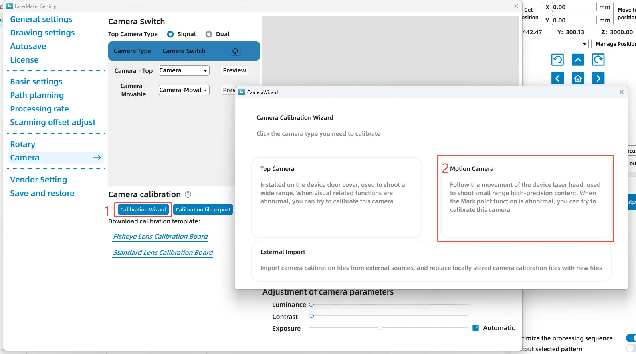
Task: Choose the Motion Camera calibration card
Action: [x=525, y=198]
